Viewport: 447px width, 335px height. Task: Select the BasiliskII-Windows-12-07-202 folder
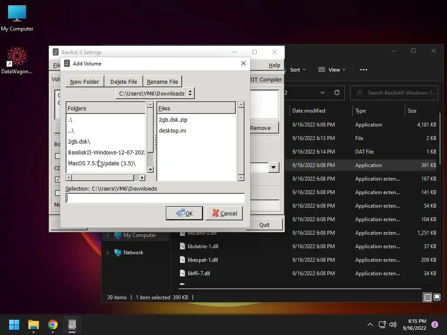point(106,152)
